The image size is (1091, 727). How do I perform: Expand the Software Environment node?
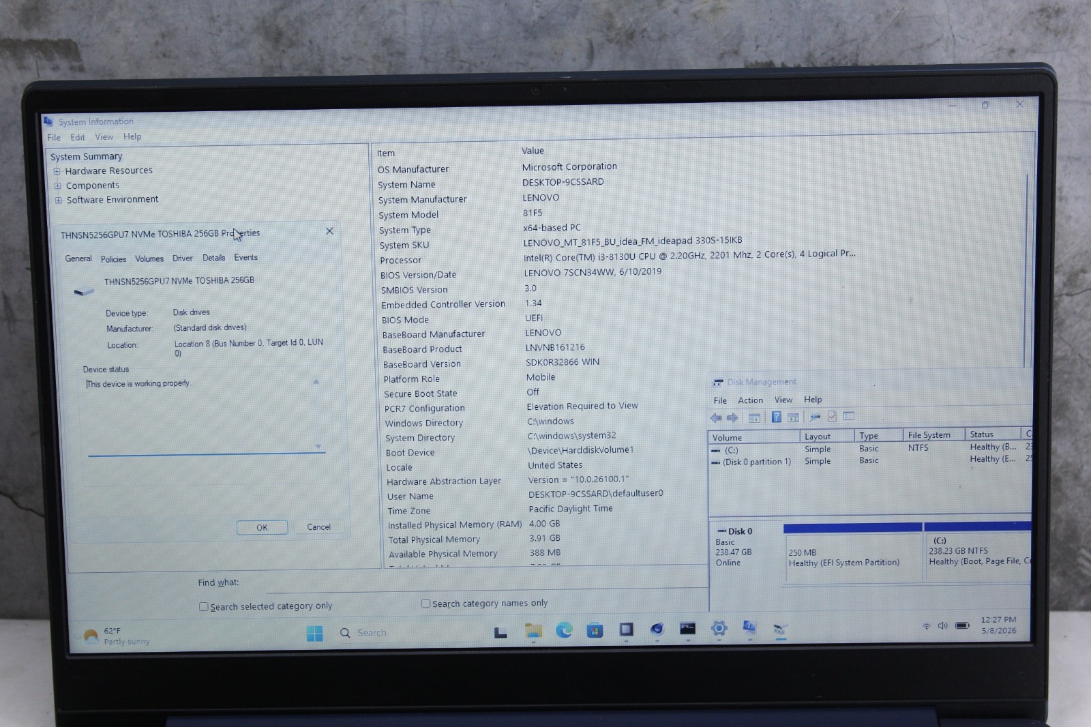59,201
